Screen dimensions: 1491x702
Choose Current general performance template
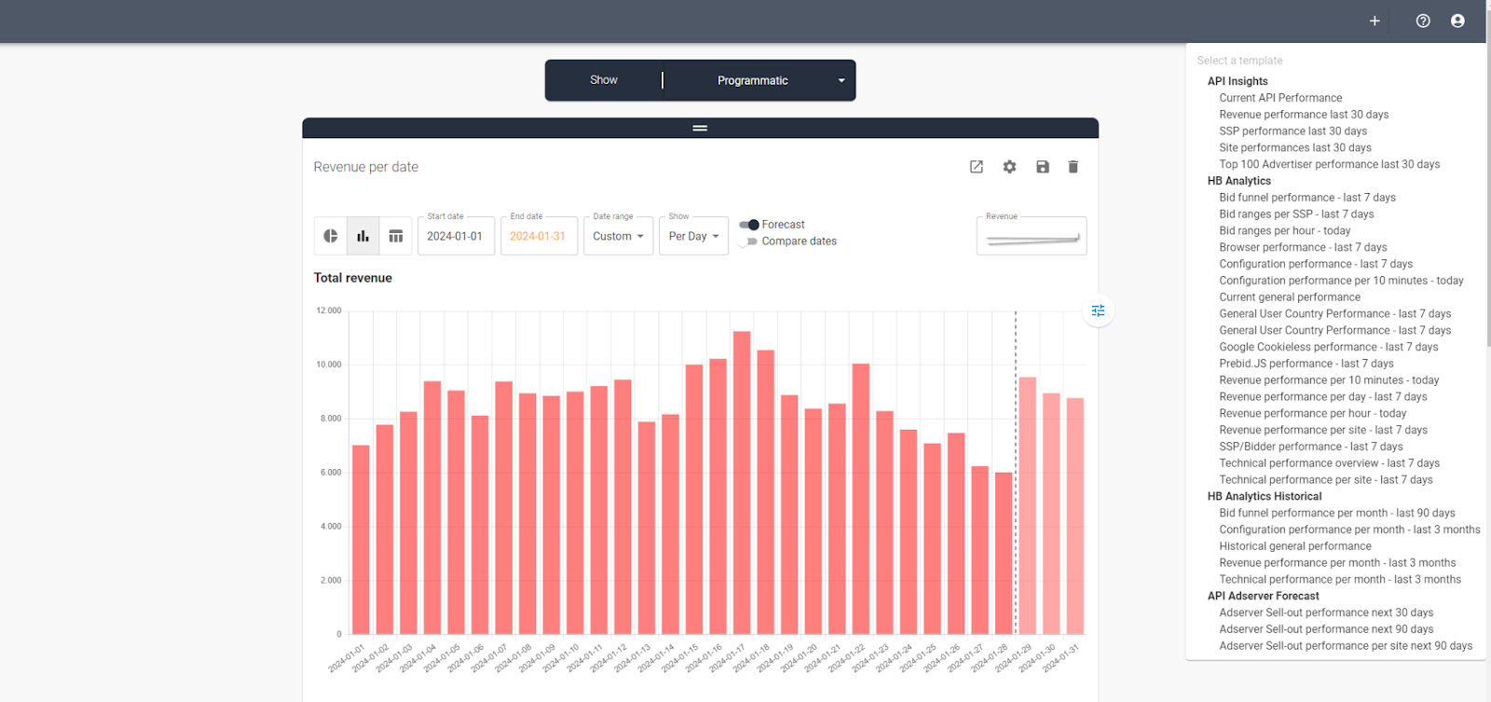click(1290, 297)
